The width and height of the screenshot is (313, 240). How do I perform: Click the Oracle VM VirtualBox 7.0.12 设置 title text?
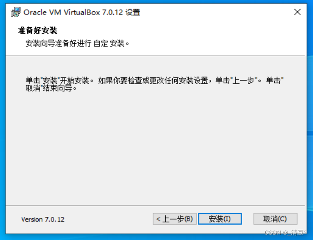(82, 12)
